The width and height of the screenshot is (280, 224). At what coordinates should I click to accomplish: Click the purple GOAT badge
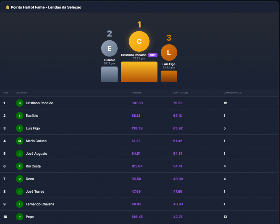[153, 55]
